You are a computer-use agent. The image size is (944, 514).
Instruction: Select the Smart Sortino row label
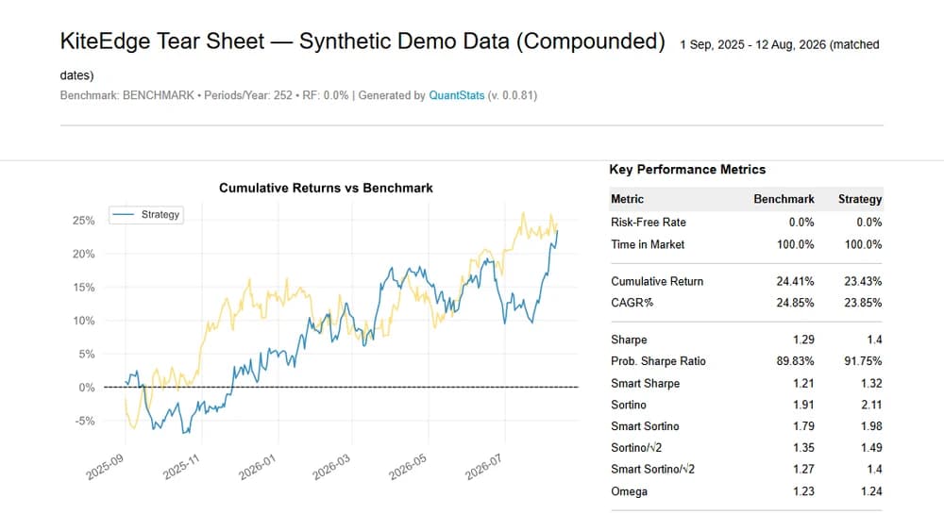click(645, 425)
